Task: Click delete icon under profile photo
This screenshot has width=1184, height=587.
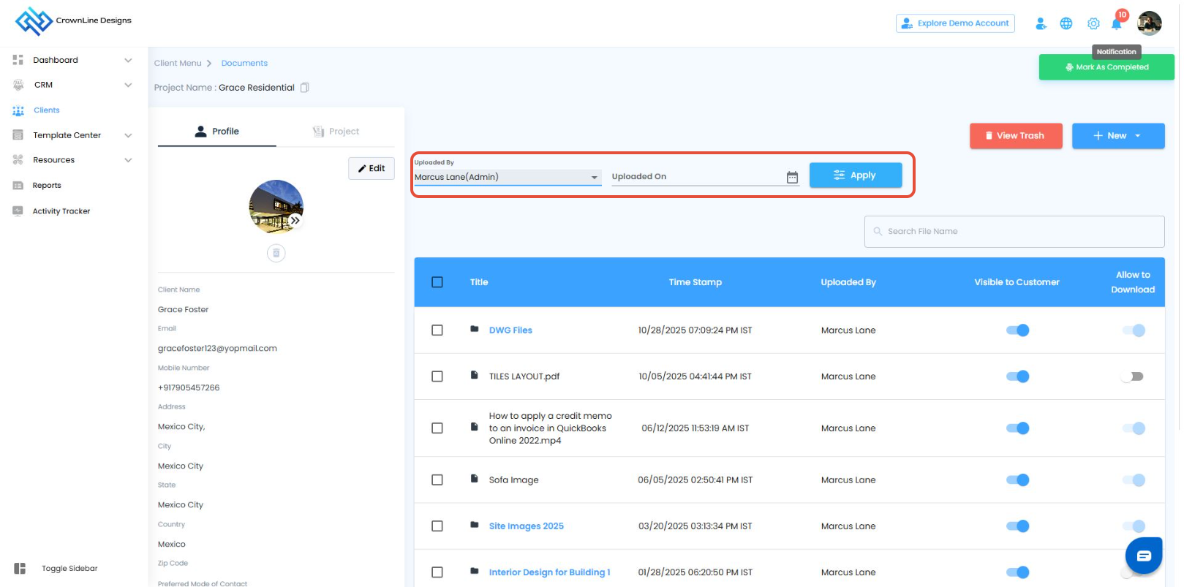Action: click(276, 253)
